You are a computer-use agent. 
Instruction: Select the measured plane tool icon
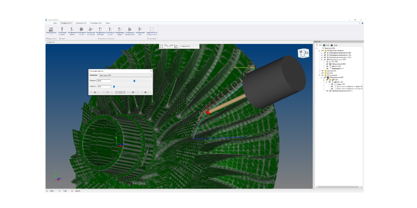click(x=90, y=29)
